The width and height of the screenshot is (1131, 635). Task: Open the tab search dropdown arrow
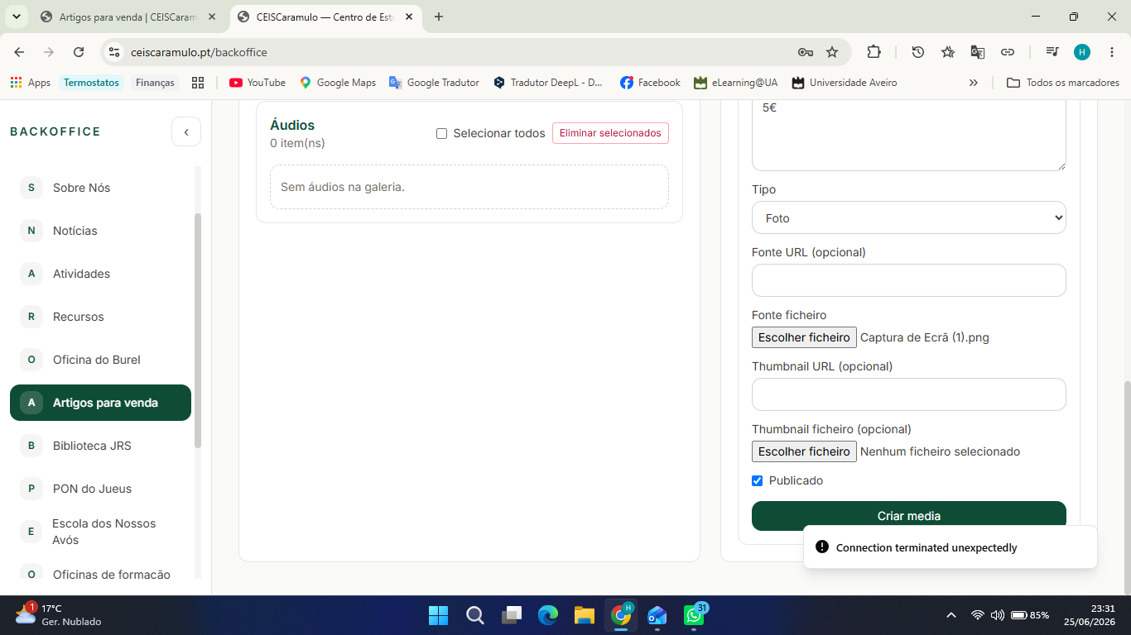[x=16, y=17]
